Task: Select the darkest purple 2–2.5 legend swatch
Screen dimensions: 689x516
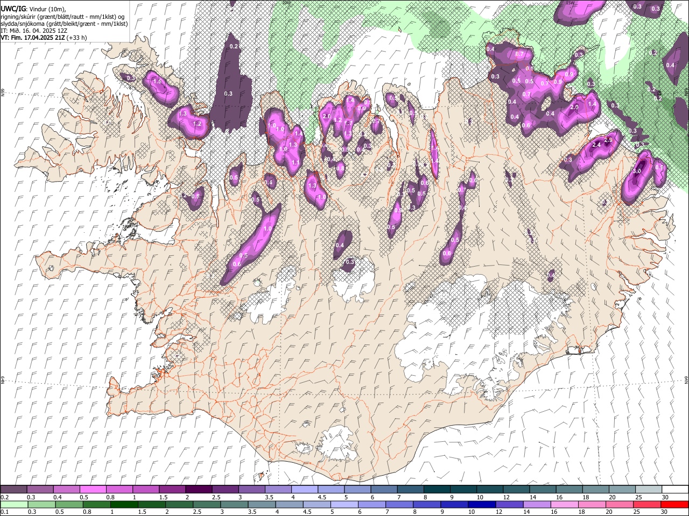Action: 199,490
